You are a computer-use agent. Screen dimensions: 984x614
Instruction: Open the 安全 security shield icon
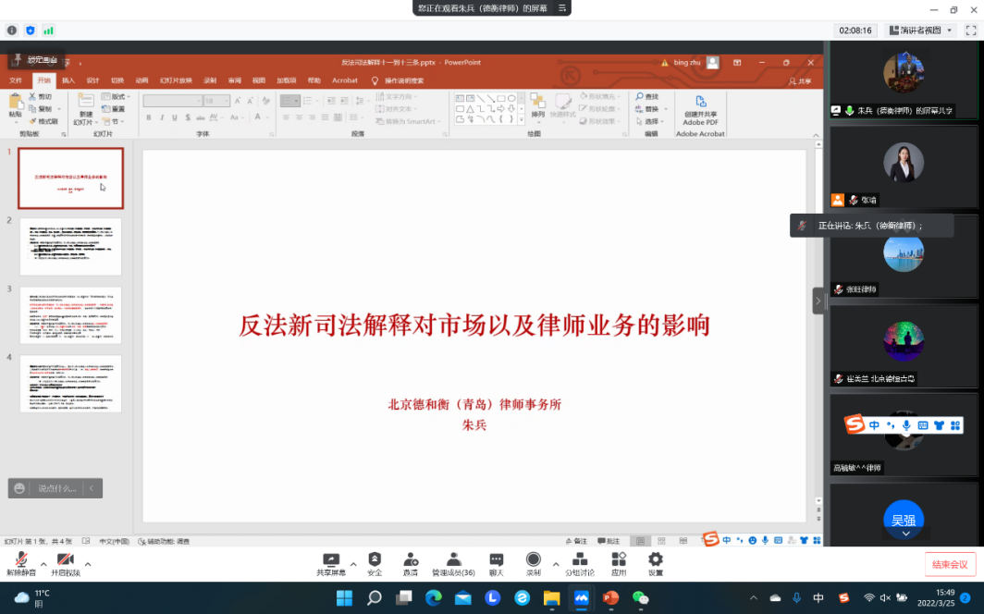click(375, 563)
